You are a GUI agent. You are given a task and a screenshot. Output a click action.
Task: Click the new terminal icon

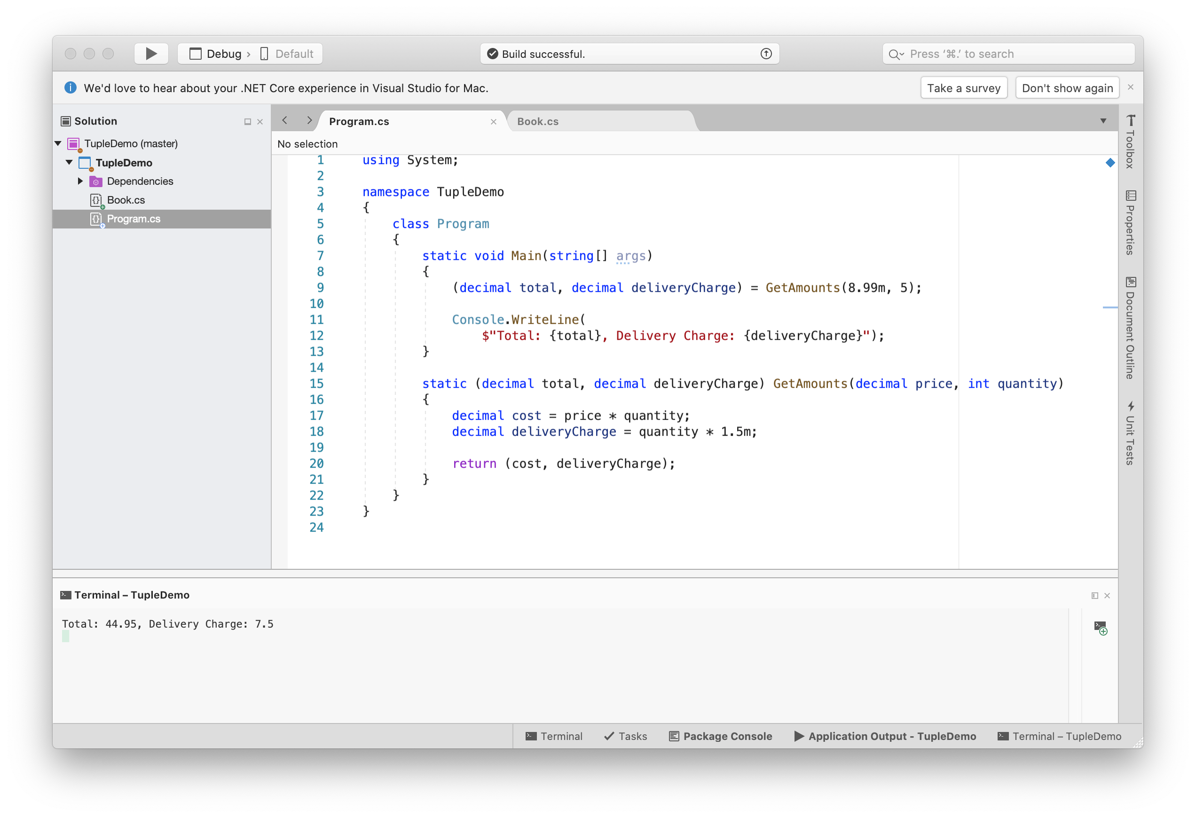coord(1100,628)
